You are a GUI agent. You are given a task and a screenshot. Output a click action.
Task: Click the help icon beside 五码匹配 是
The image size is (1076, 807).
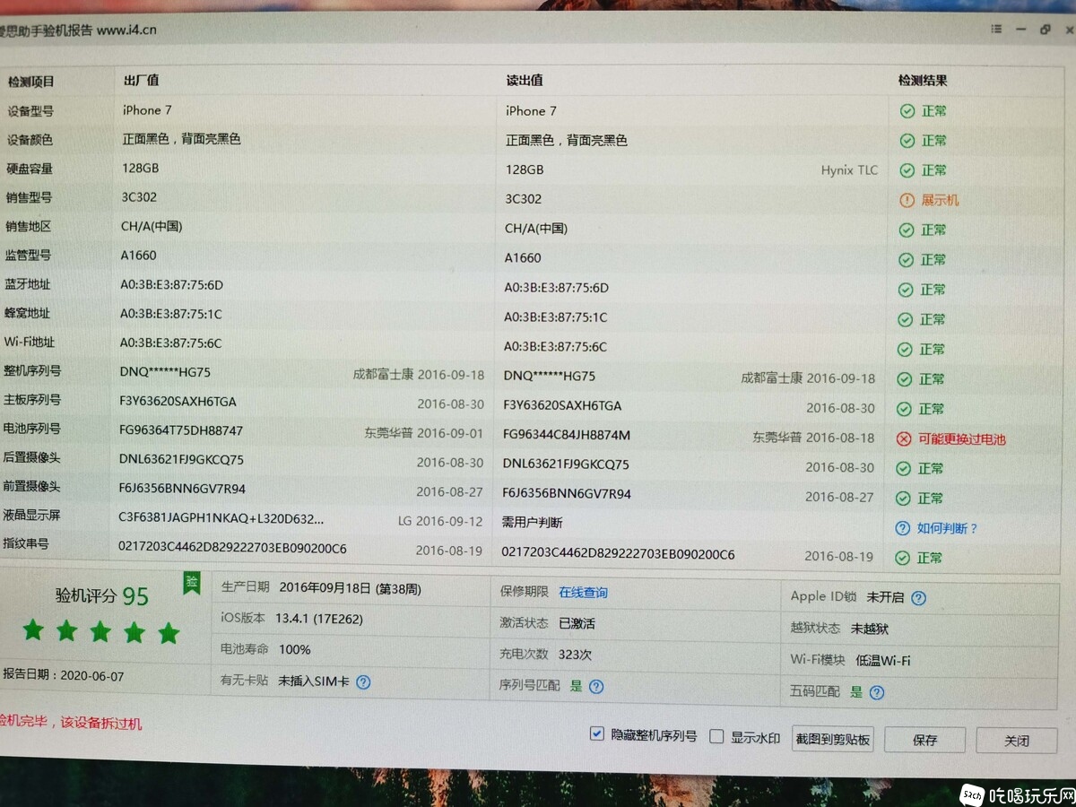tap(877, 692)
